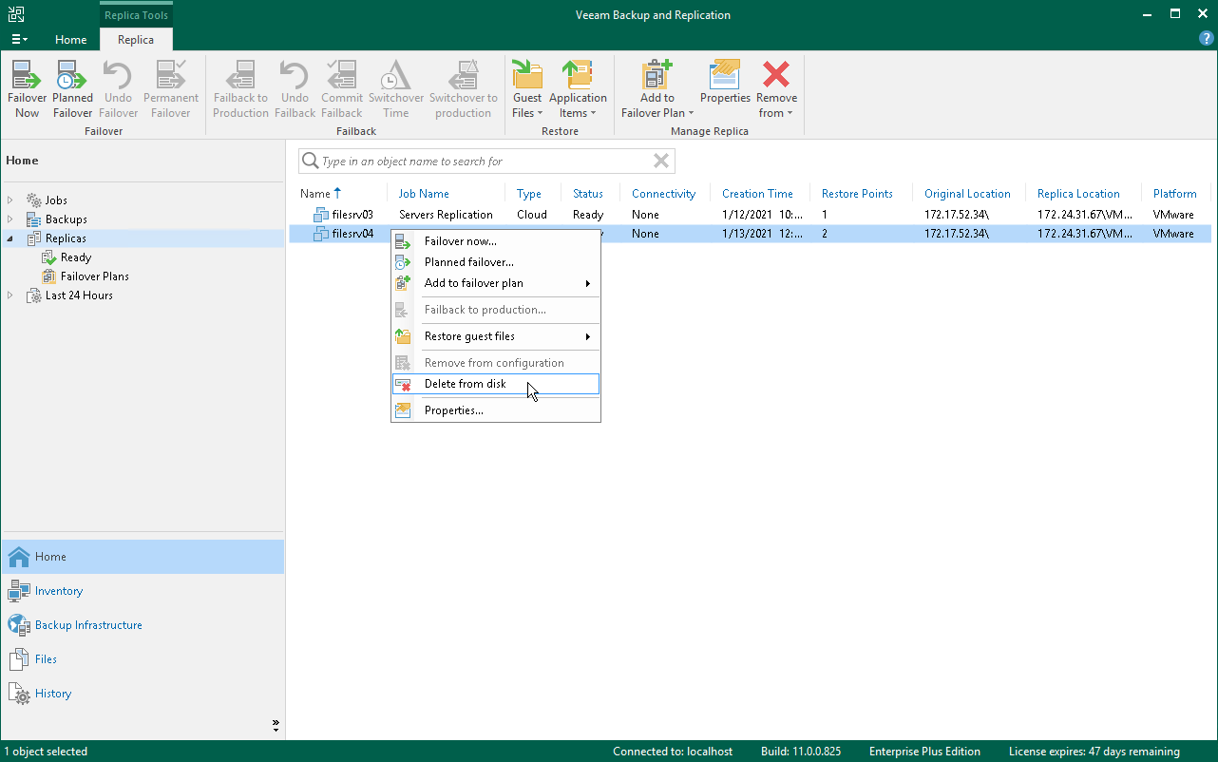Open Restore guest files submenu
Viewport: 1218px width, 762px height.
pos(496,336)
